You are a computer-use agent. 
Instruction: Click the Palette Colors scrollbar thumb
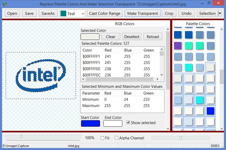[x=222, y=77]
